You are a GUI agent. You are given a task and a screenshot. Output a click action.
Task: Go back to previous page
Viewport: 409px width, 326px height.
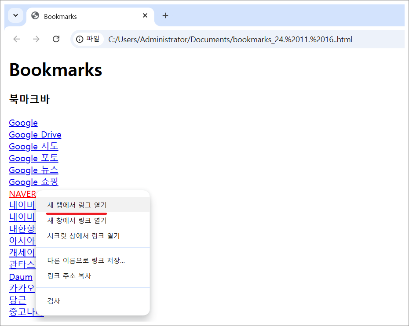[x=16, y=39]
